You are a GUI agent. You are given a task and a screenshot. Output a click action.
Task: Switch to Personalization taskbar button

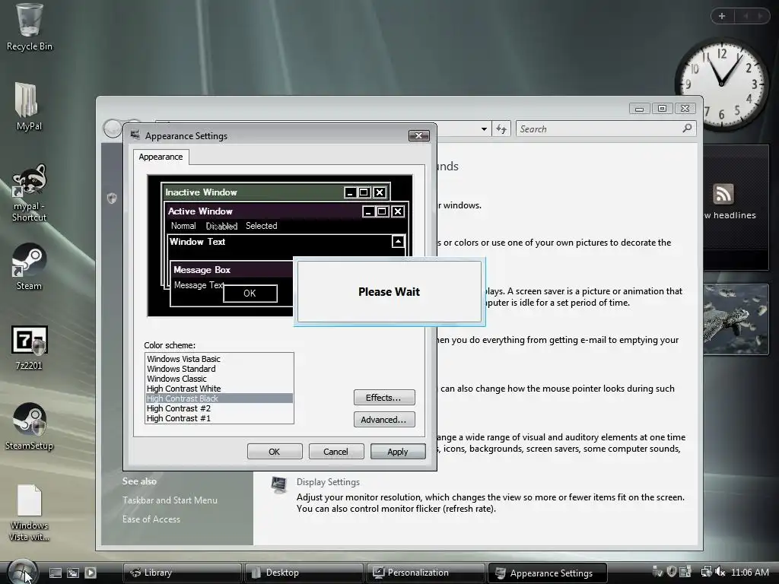point(425,573)
